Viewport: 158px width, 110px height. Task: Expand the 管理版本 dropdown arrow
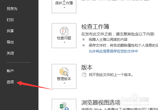(64, 83)
